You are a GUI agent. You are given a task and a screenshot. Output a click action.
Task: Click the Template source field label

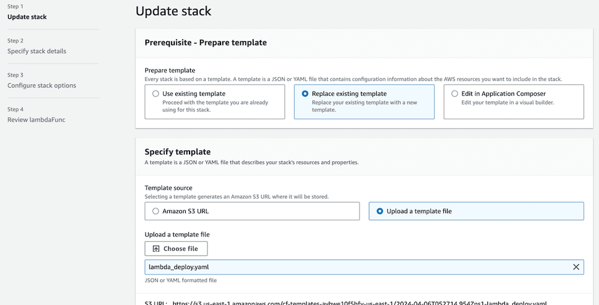168,188
